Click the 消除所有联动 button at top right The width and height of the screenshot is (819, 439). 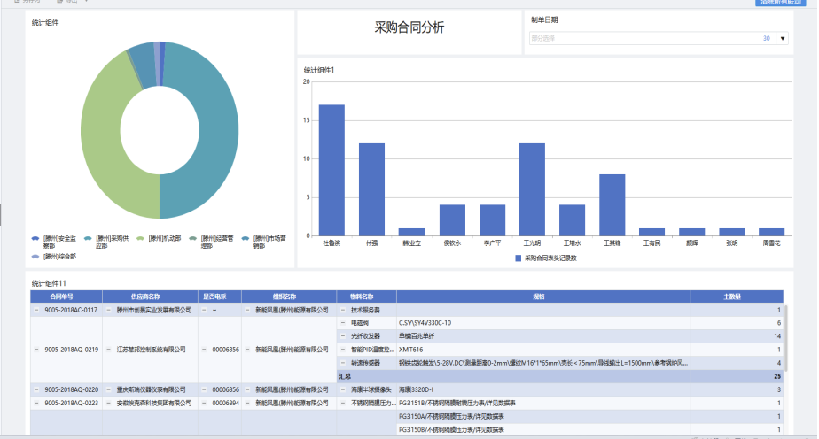pos(780,2)
